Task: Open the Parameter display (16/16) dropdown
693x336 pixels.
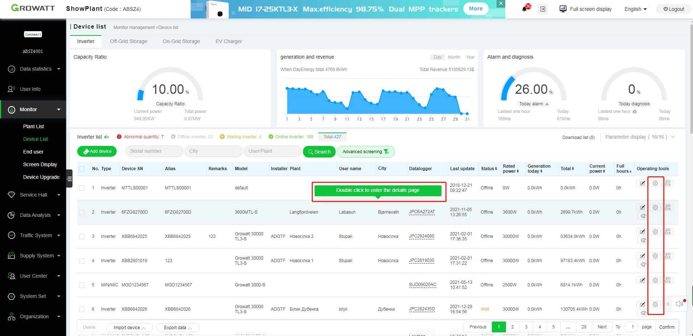Action: 639,137
